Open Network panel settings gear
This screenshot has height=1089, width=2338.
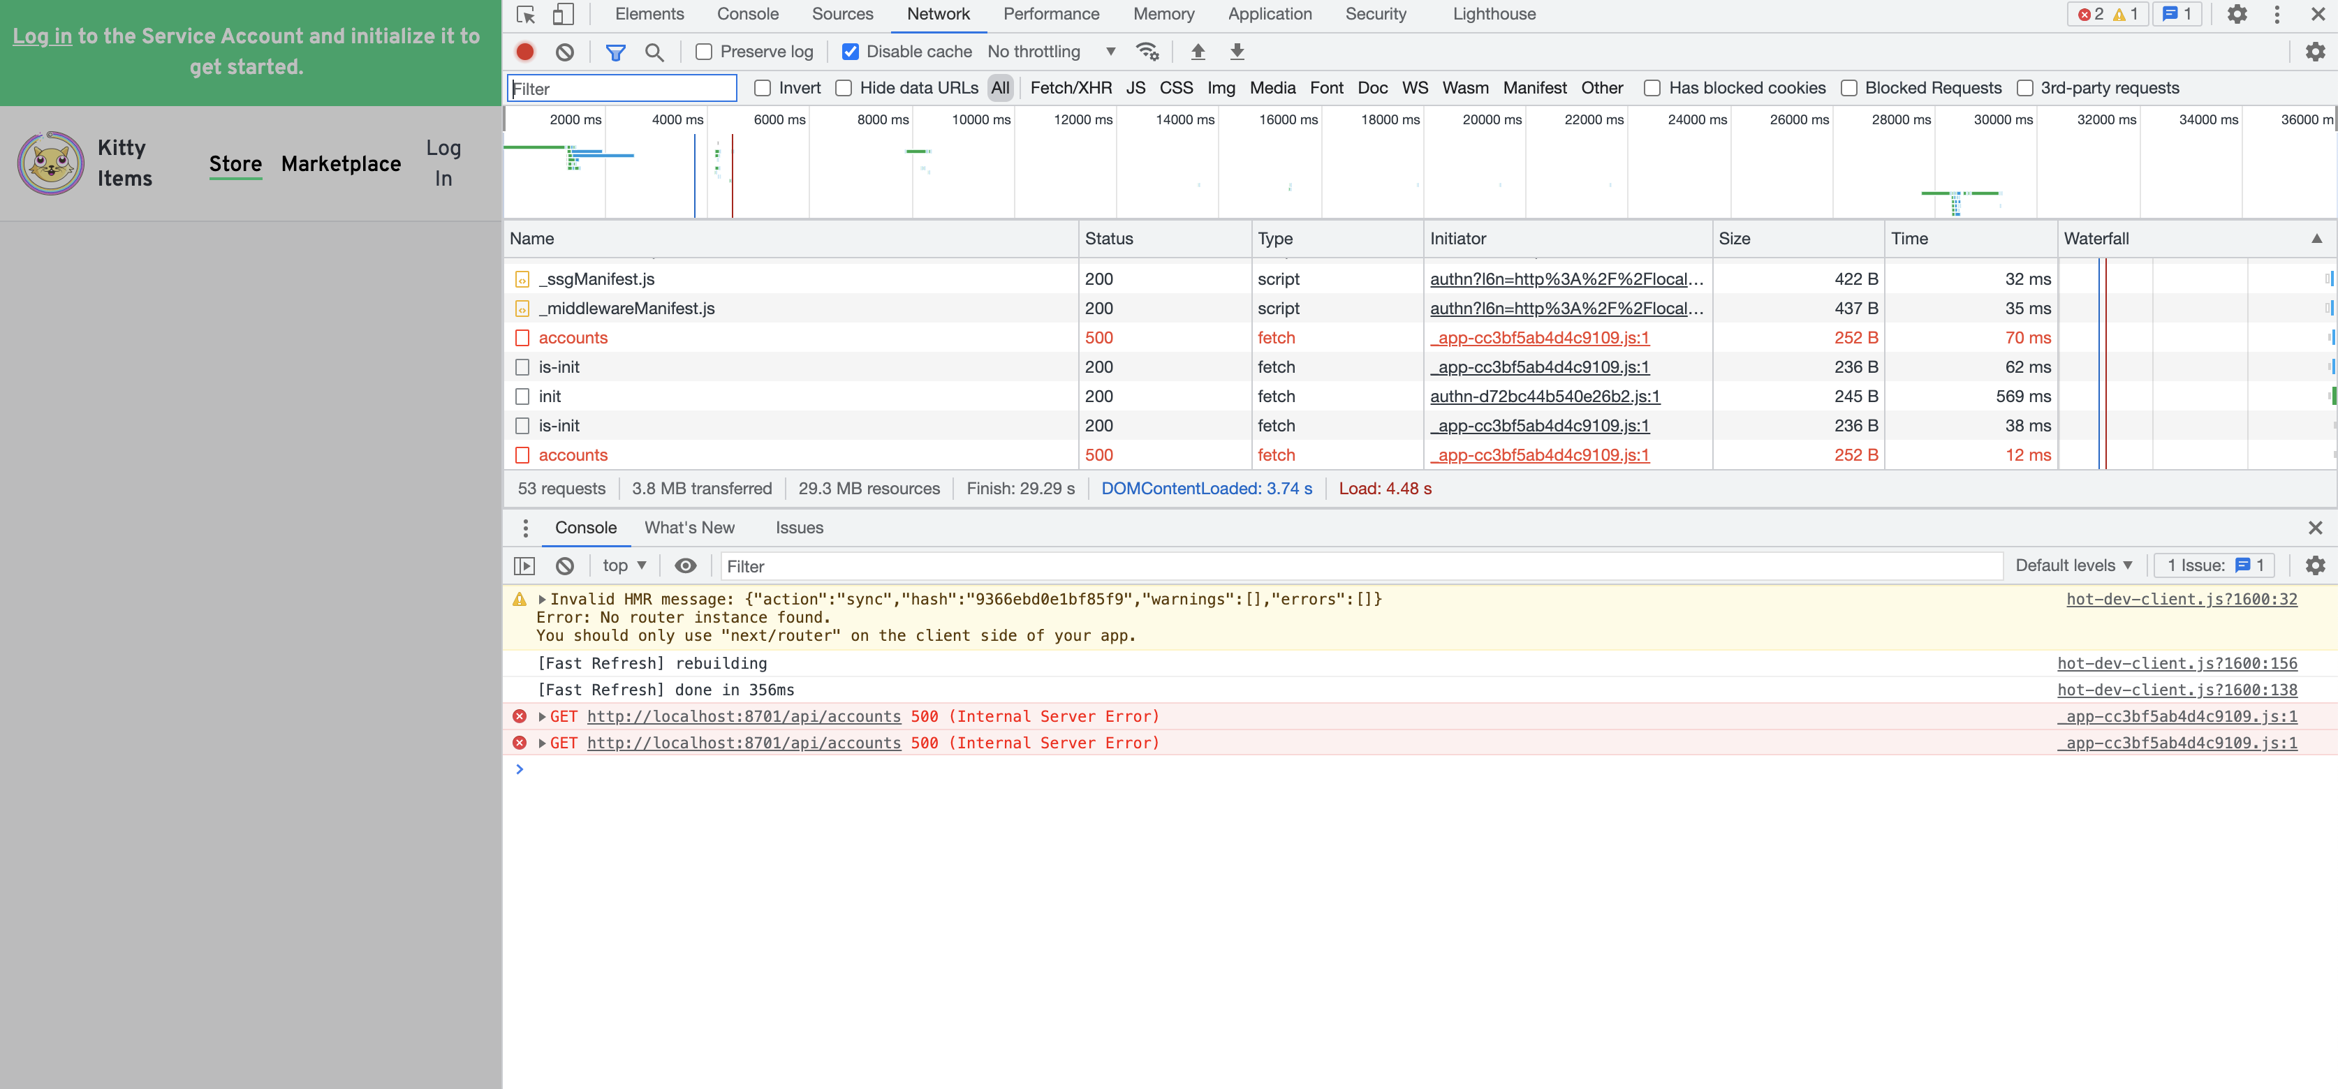click(x=2316, y=52)
